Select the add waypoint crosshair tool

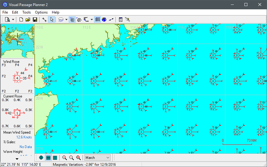[45, 20]
